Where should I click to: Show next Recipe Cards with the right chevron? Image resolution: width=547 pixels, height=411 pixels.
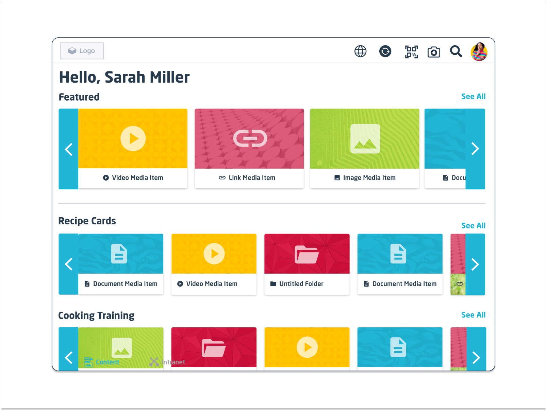pyautogui.click(x=475, y=264)
